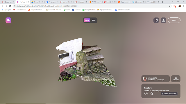
Task: Open the Caixa de Entrada bookmark
Action: point(19,10)
